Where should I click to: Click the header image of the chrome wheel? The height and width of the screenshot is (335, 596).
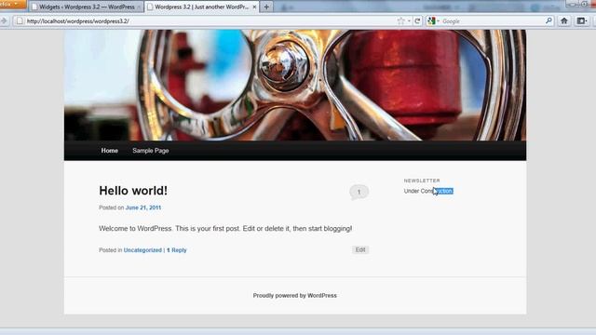click(x=295, y=85)
